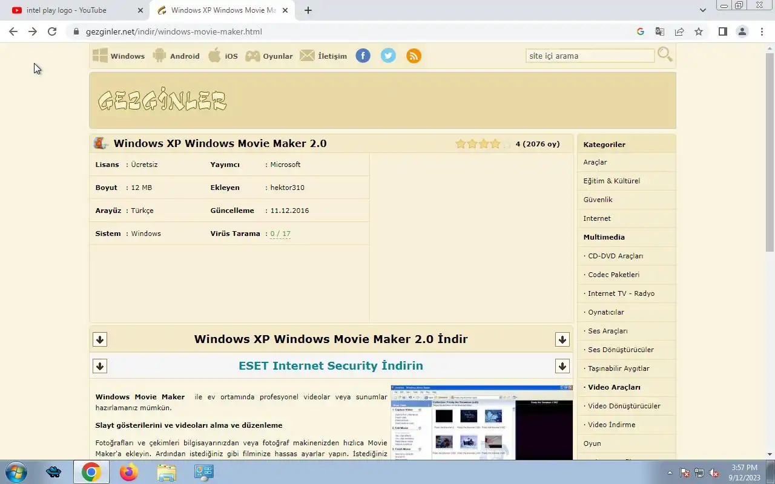Click the muted volume tray icon
Viewport: 775px width, 484px height.
714,473
